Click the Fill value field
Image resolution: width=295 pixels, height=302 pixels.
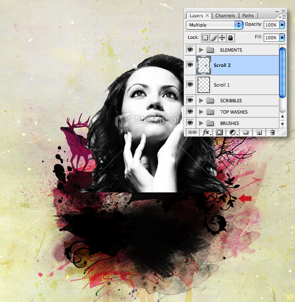(271, 37)
